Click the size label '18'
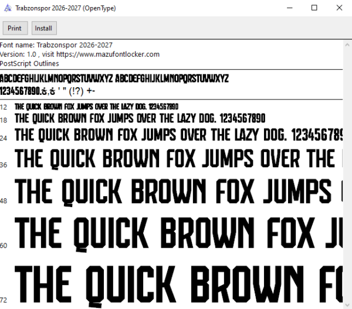This screenshot has width=352, height=309. coord(4,121)
